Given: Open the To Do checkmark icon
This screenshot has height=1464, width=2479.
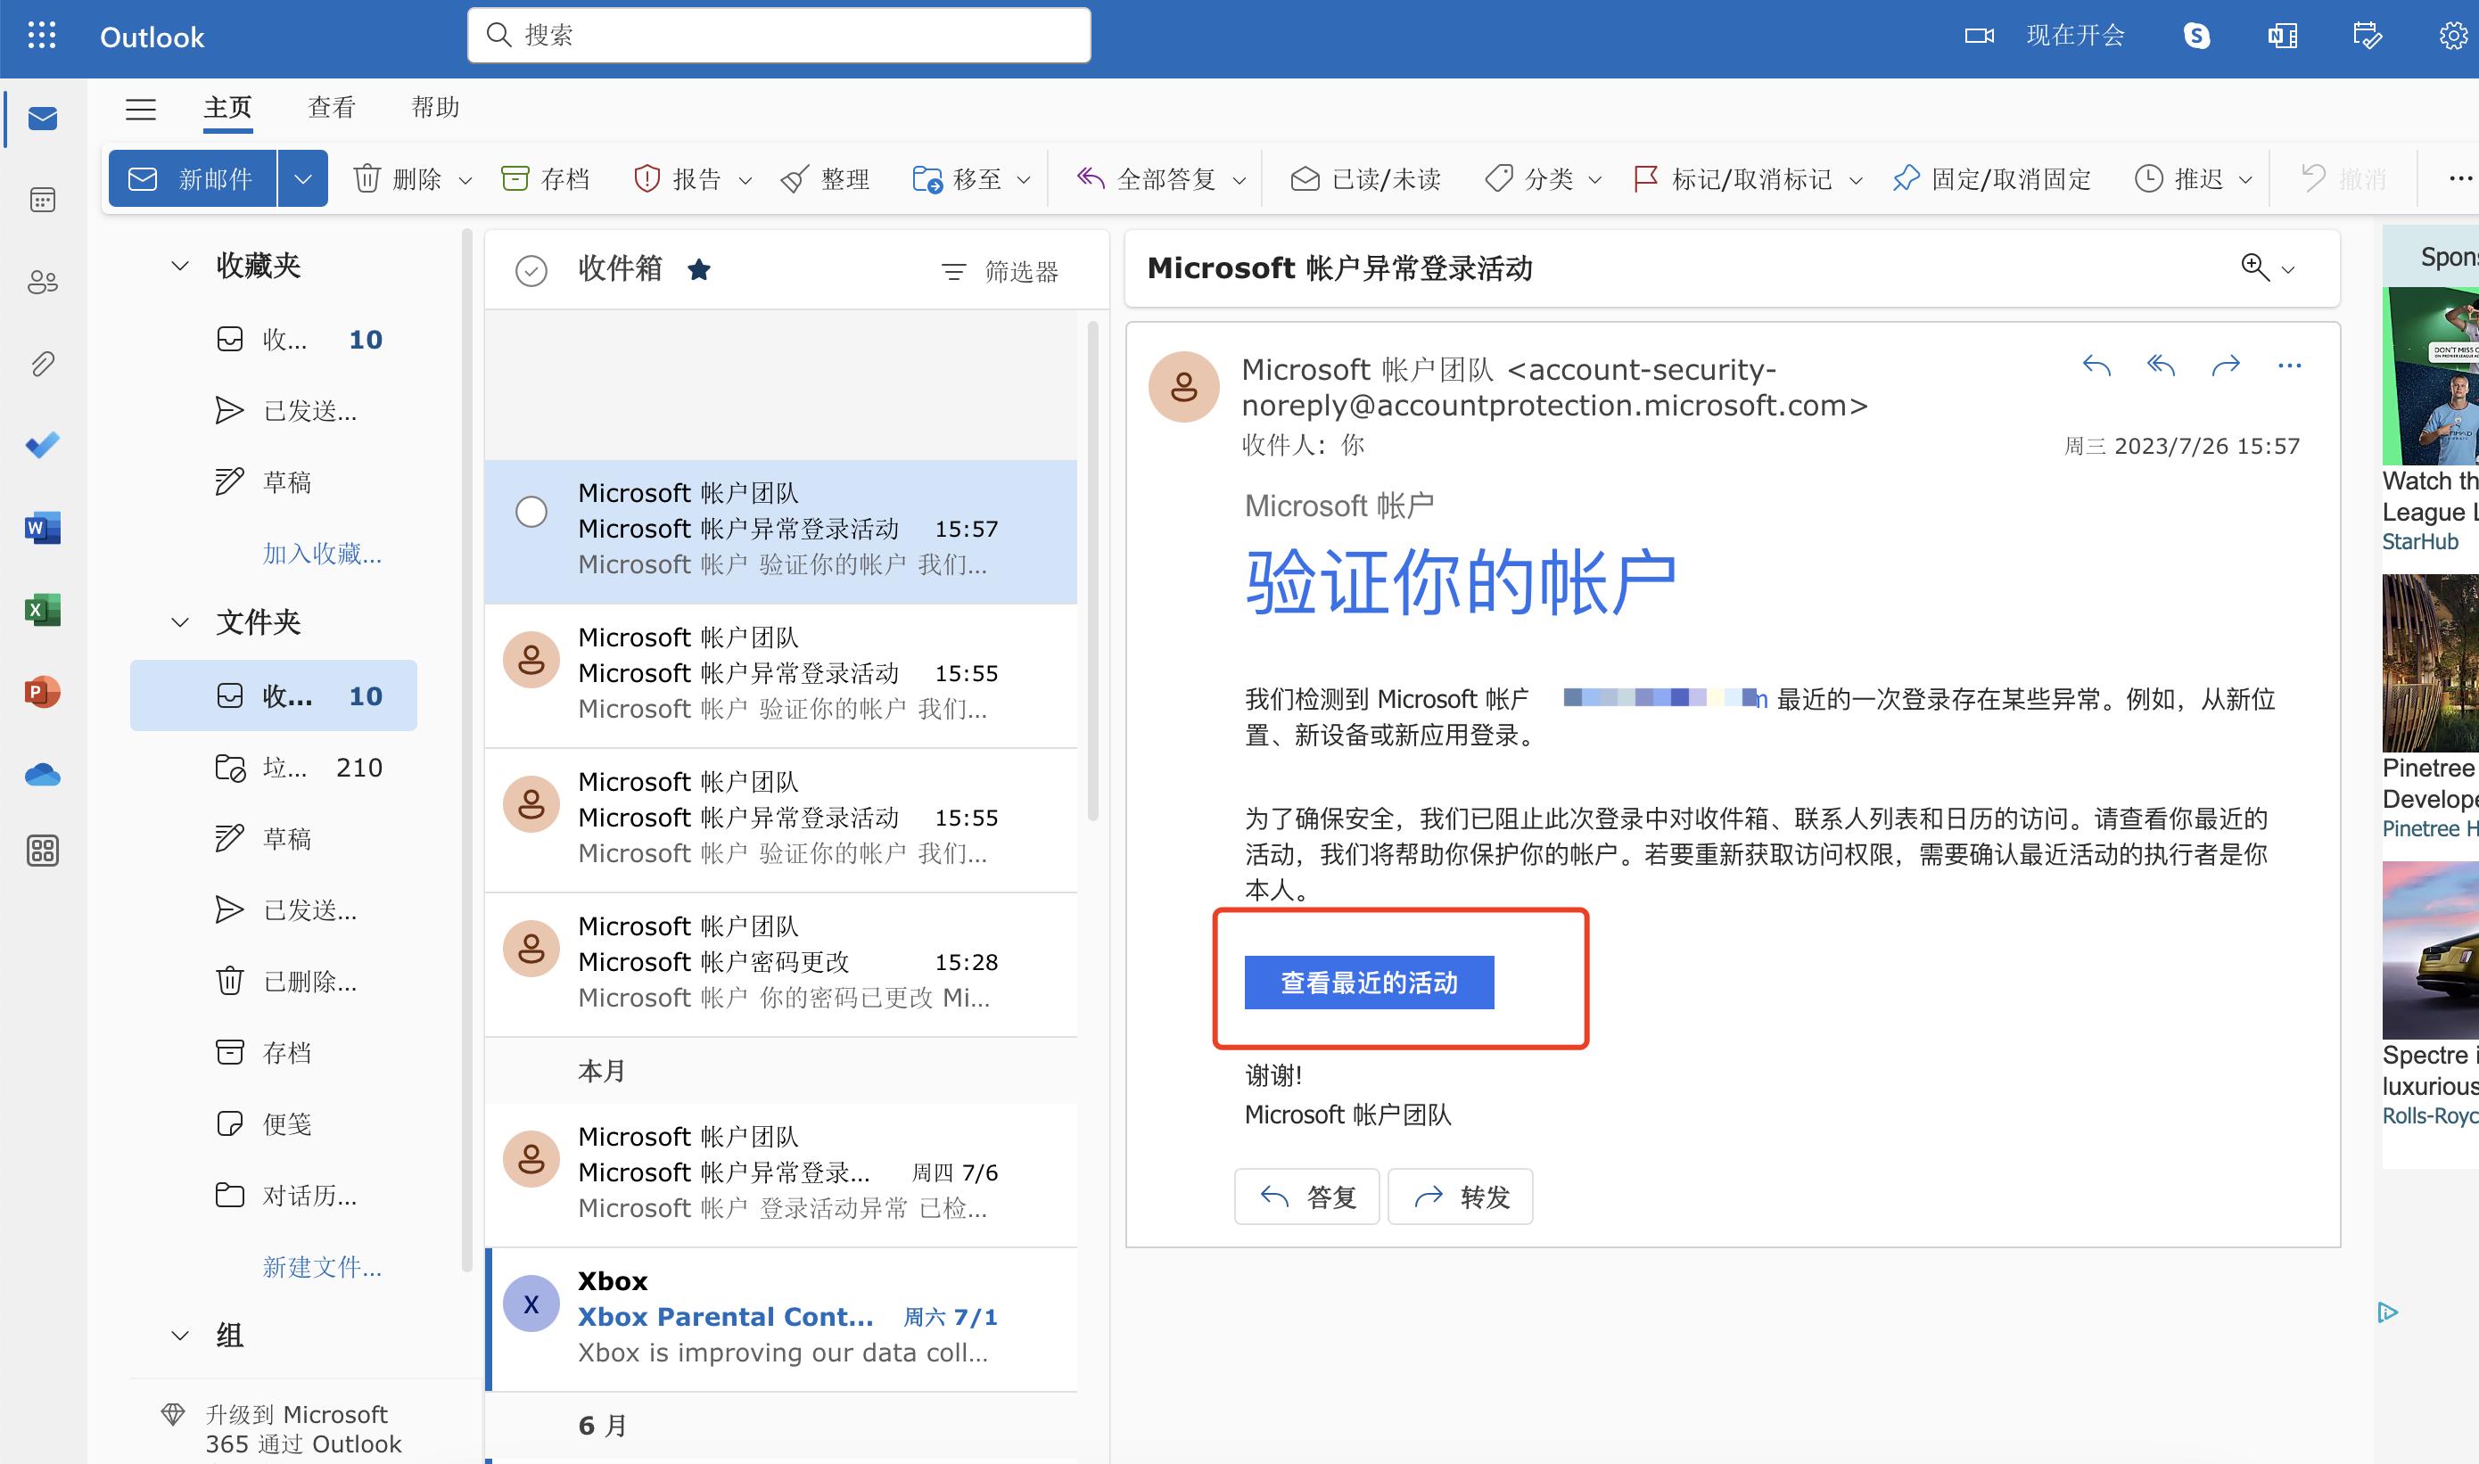Looking at the screenshot, I should click(x=43, y=445).
